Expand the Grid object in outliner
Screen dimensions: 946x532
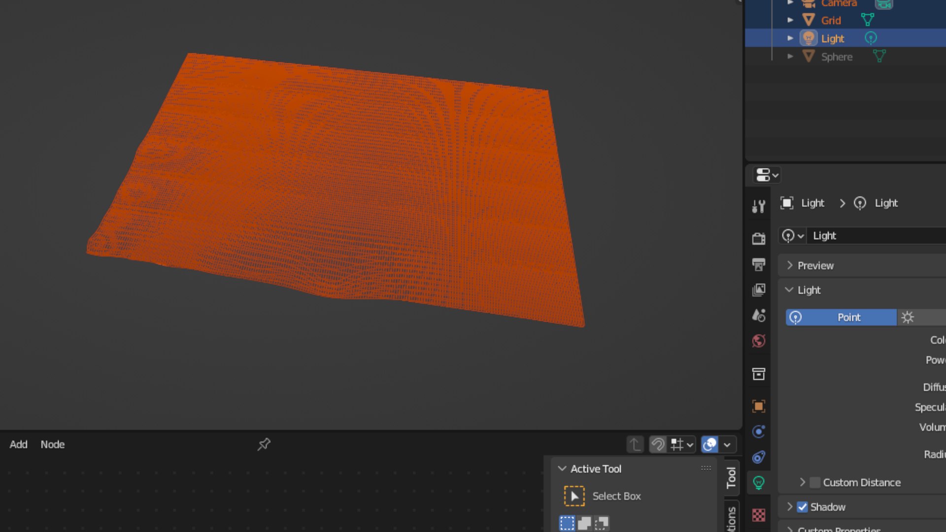tap(790, 20)
